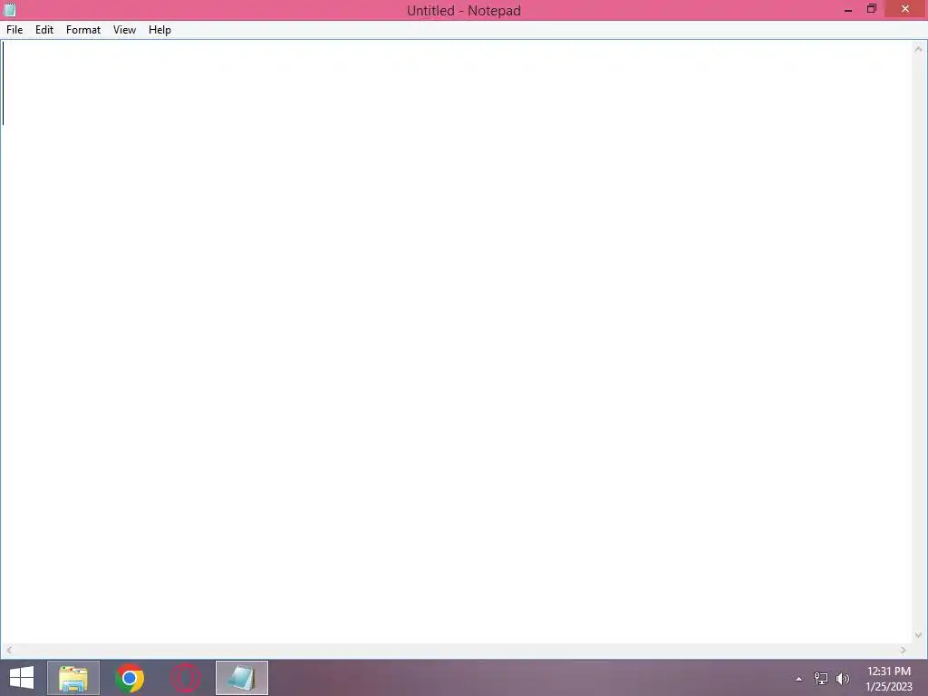
Task: Open the network status tray icon
Action: [x=821, y=678]
